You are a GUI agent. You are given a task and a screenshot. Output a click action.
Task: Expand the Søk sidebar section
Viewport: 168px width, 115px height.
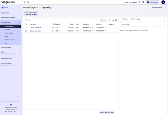[19, 53]
